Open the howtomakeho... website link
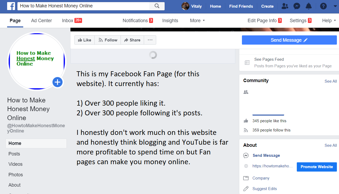The height and width of the screenshot is (194, 339). click(273, 166)
